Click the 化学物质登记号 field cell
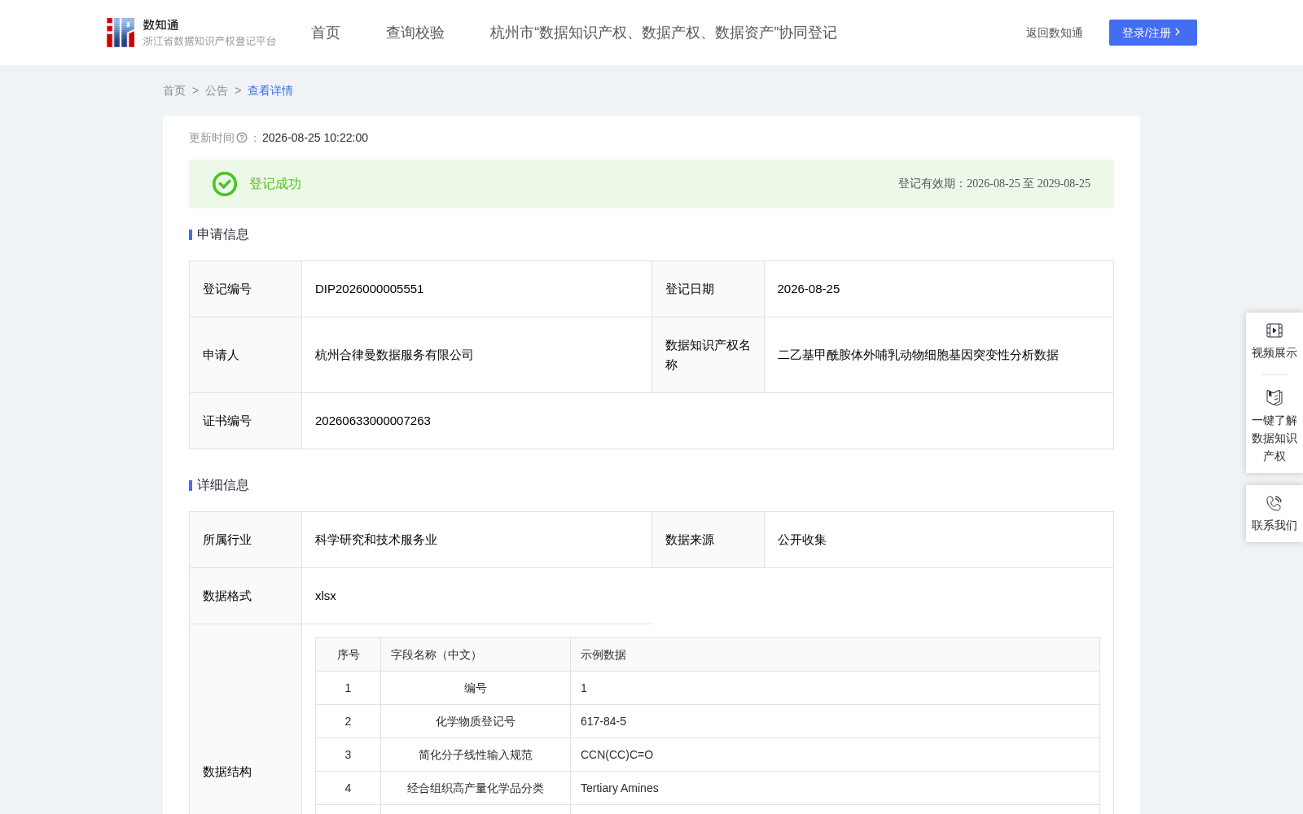The height and width of the screenshot is (814, 1303). [x=476, y=721]
